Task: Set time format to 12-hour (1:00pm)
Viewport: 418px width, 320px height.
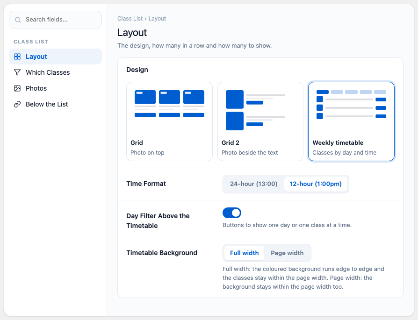Action: (316, 184)
